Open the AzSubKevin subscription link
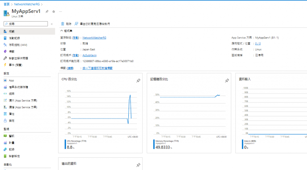This screenshot has width=307, height=170. coord(89,55)
